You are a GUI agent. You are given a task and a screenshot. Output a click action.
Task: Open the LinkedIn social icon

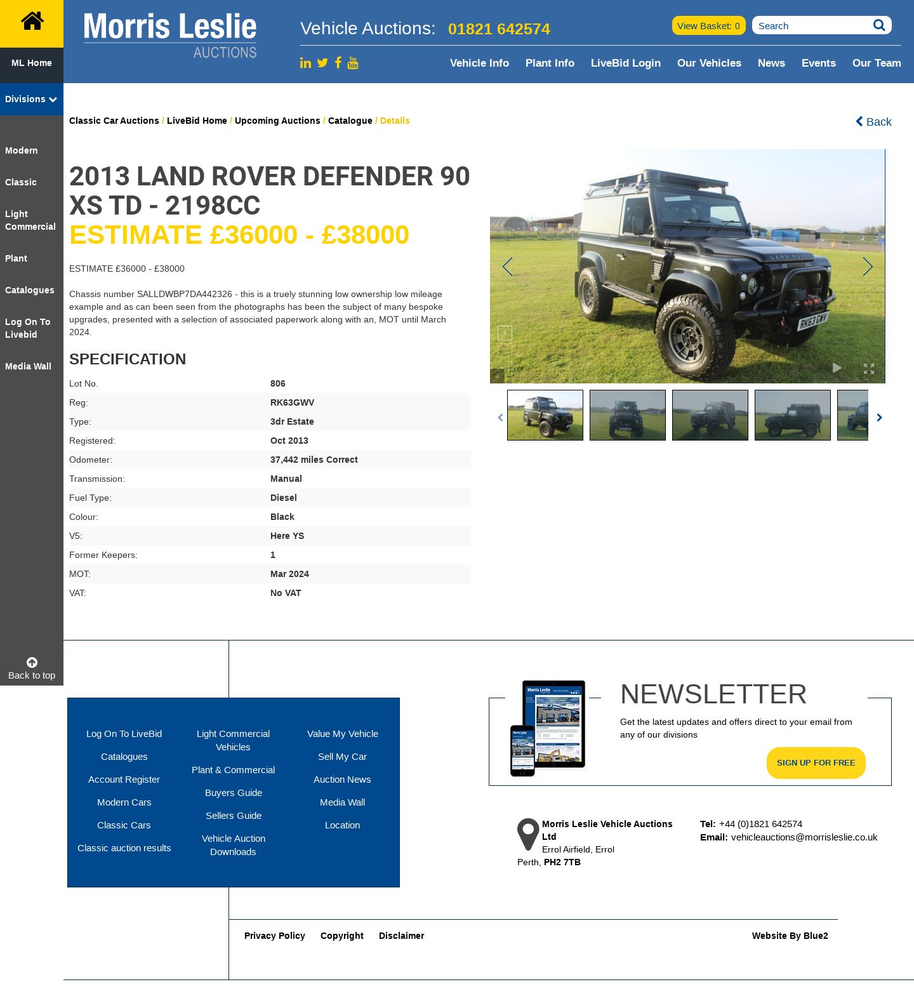(x=305, y=63)
